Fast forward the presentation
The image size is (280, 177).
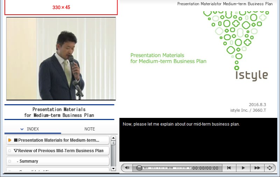click(x=257, y=168)
